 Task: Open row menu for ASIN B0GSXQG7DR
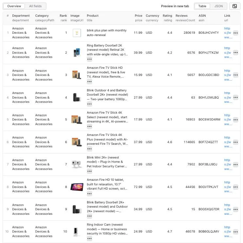tap(235, 209)
